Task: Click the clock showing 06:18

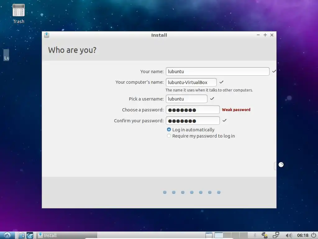Action: [303, 235]
